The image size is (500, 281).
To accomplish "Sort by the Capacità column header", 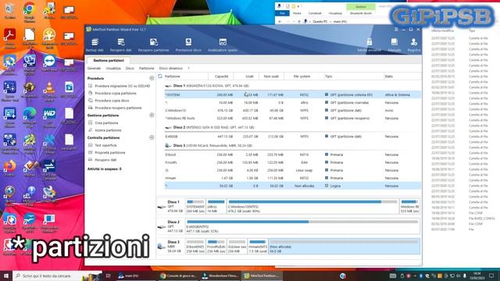I will click(x=221, y=76).
